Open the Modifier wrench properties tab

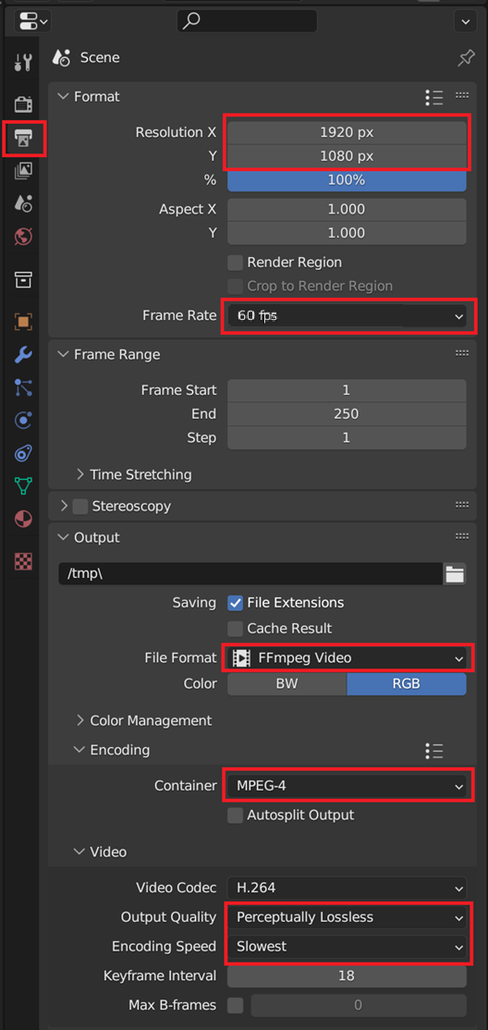23,355
